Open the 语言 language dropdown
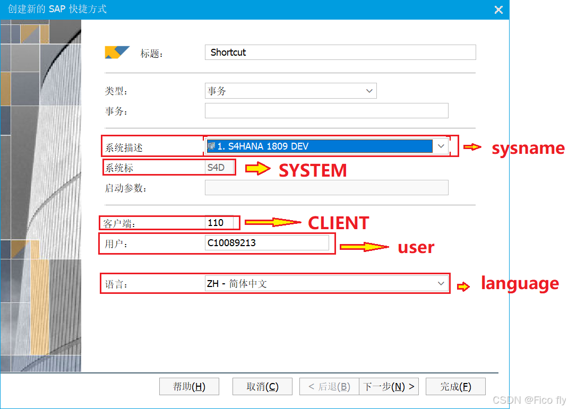The width and height of the screenshot is (568, 409). (326, 283)
